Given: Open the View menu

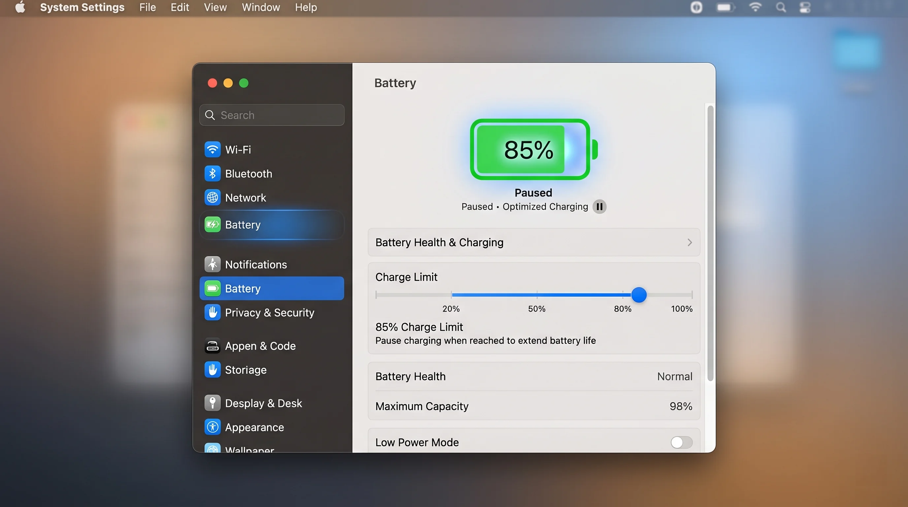Looking at the screenshot, I should pyautogui.click(x=215, y=7).
